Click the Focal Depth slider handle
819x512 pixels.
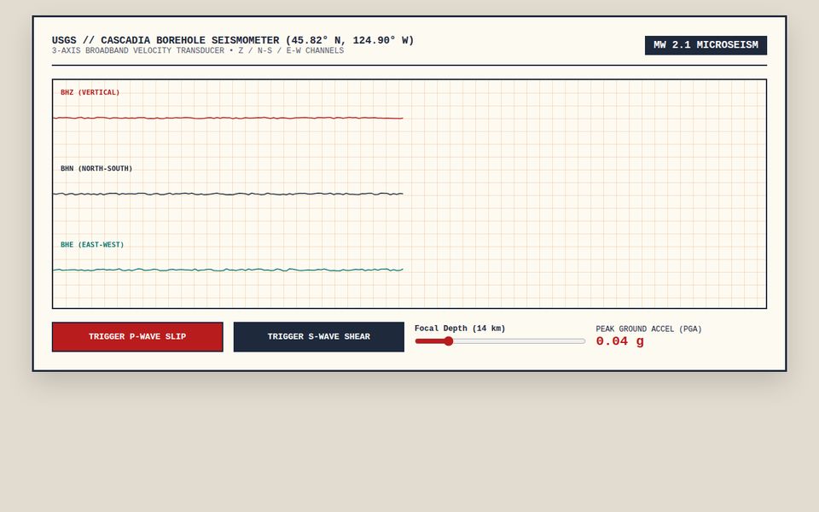[x=448, y=341]
